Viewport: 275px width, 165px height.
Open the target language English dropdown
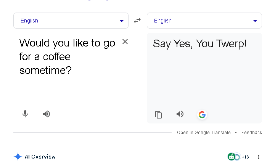[x=204, y=21]
